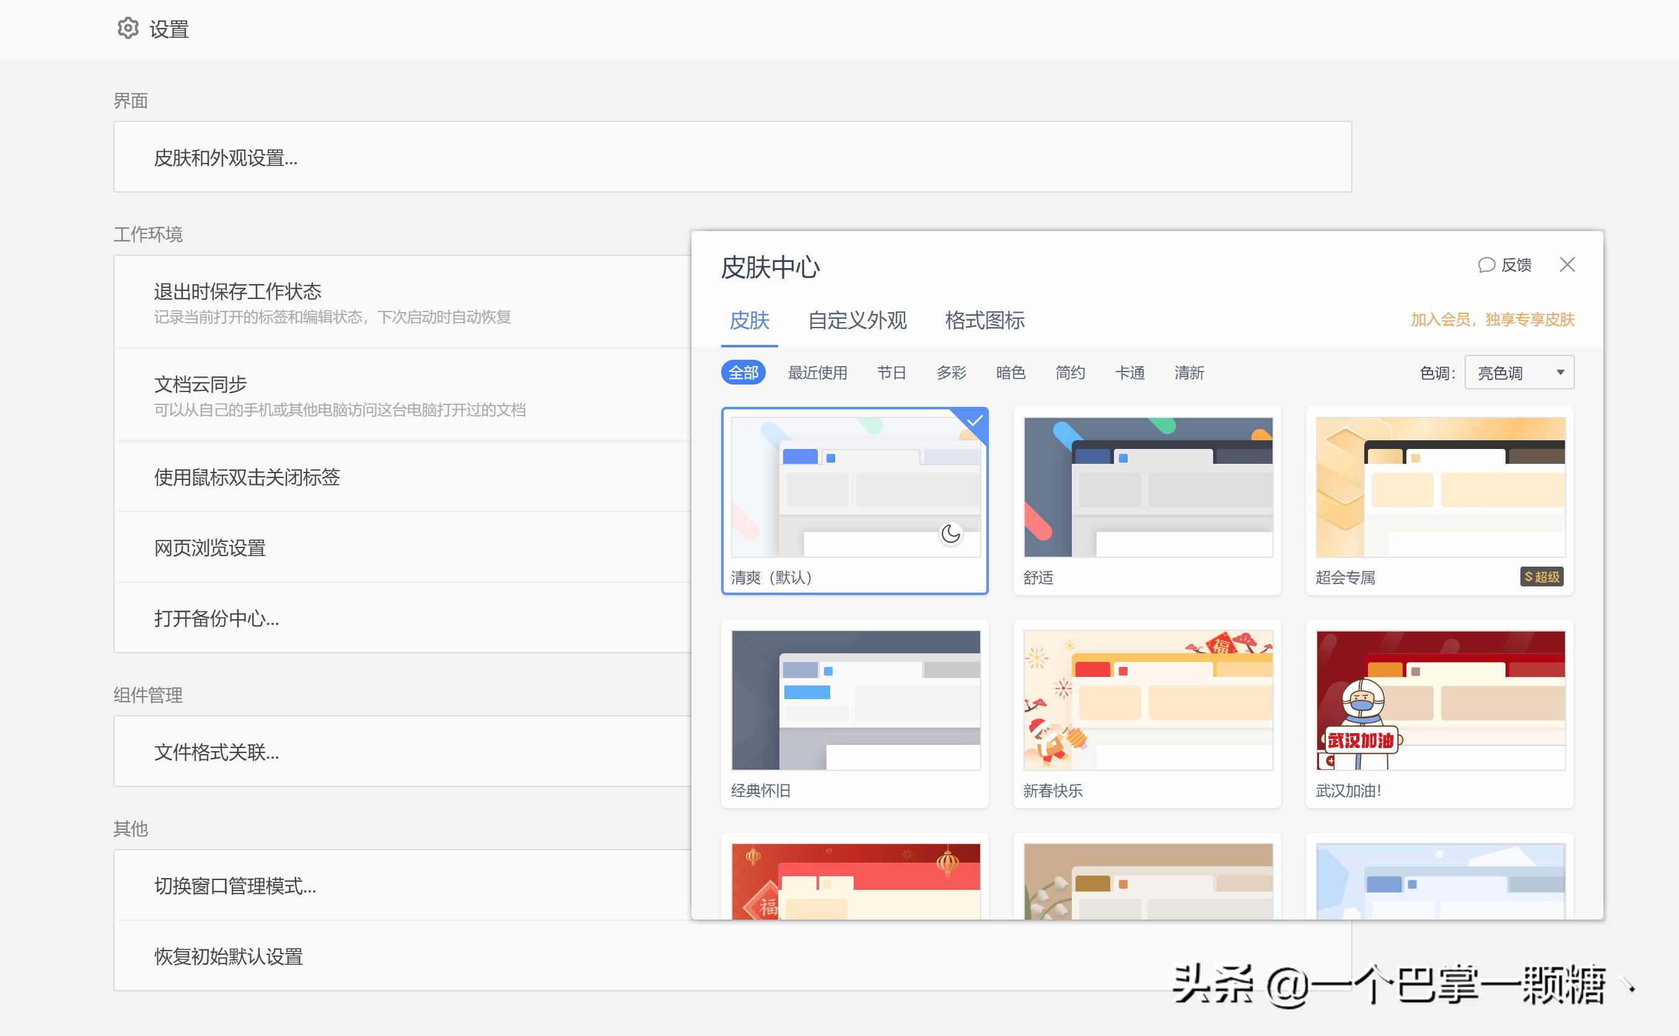Viewport: 1679px width, 1036px height.
Task: Switch to the 格式图标 tab
Action: tap(983, 321)
